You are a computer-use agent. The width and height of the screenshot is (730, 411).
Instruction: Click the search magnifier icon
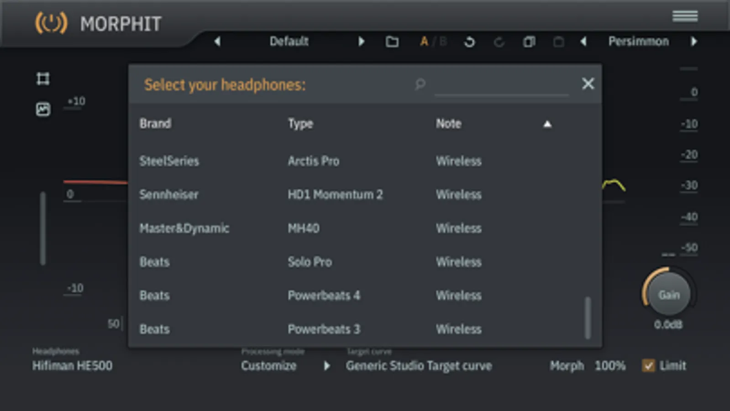click(420, 84)
